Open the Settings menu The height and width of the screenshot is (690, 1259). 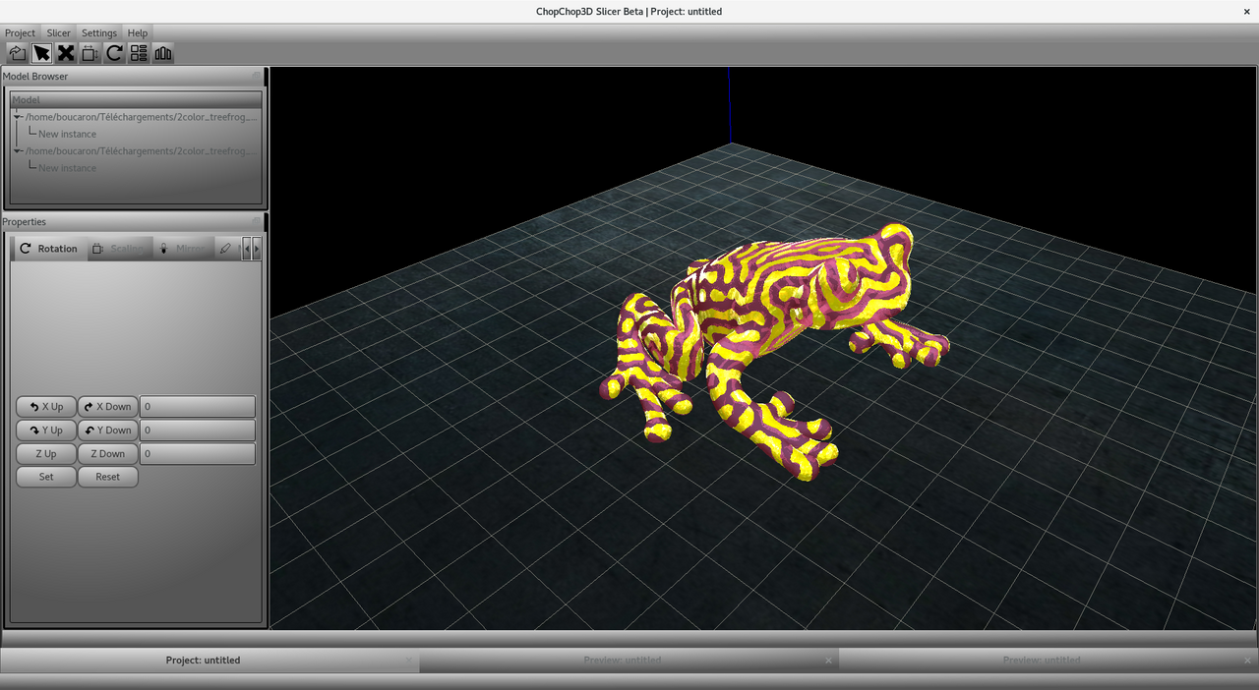pyautogui.click(x=99, y=33)
